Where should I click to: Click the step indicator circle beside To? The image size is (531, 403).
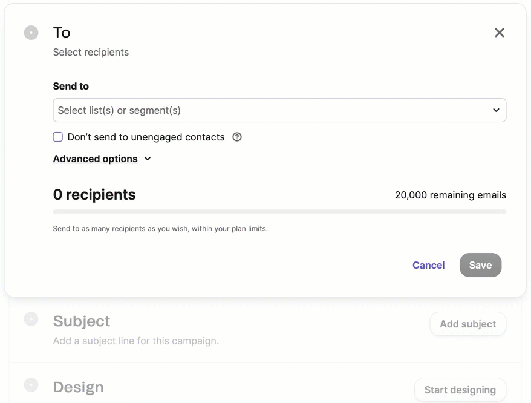[x=31, y=33]
